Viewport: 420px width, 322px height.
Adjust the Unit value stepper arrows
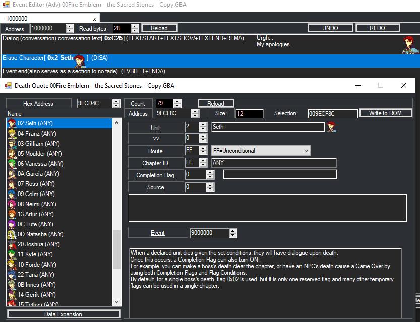click(x=203, y=127)
